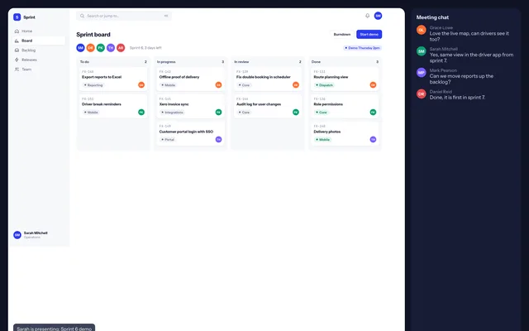Image resolution: width=529 pixels, height=331 pixels.
Task: Click assignee avatar on Audit log card
Action: (296, 113)
